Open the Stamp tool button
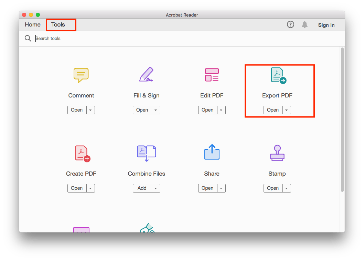 273,188
